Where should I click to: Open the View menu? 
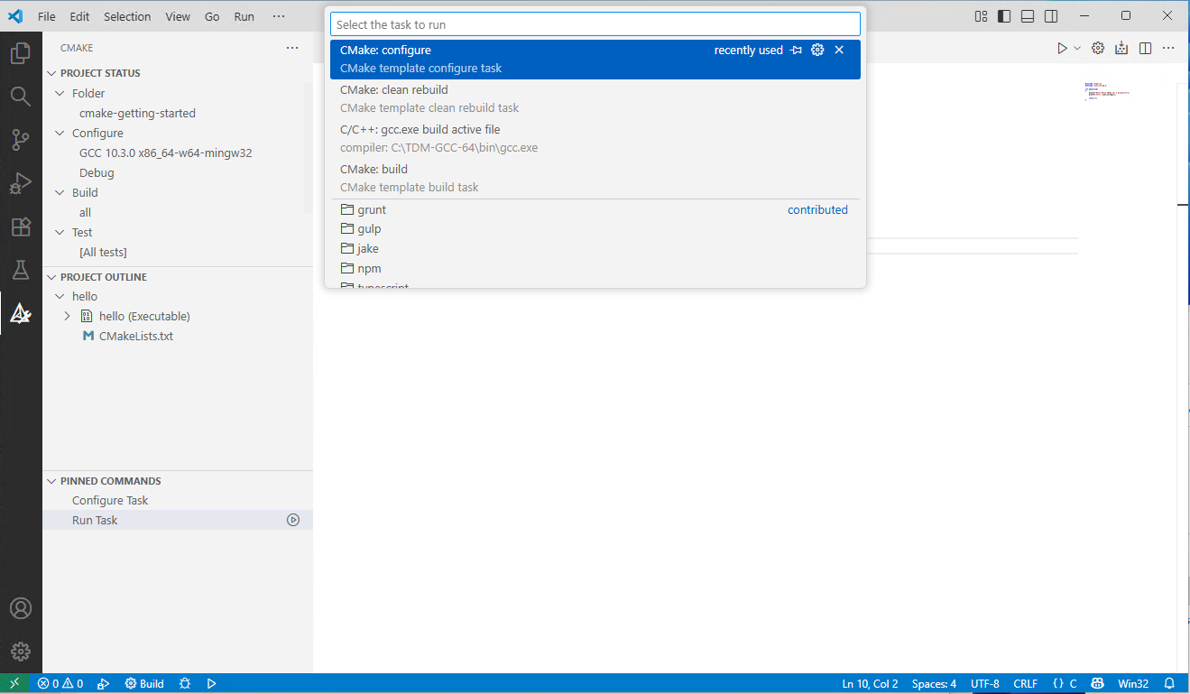coord(178,16)
